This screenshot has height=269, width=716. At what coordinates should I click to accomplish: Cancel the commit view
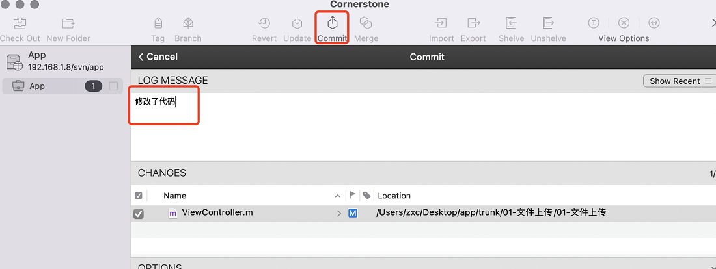[158, 57]
